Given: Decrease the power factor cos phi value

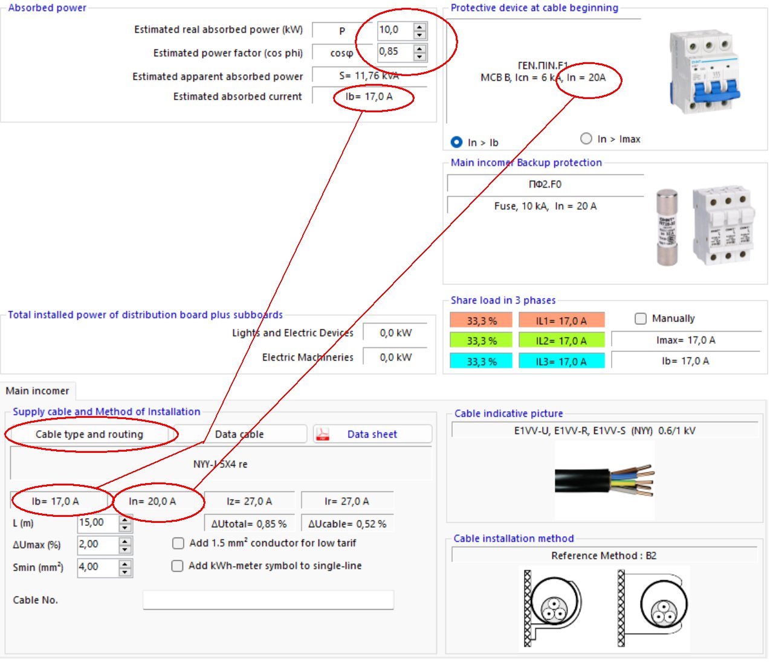Looking at the screenshot, I should [420, 57].
